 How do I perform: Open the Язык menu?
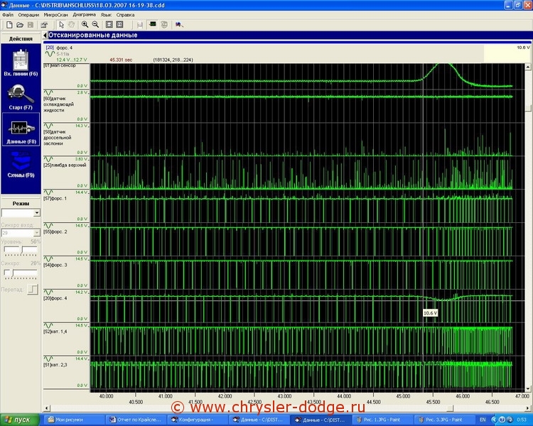point(106,15)
